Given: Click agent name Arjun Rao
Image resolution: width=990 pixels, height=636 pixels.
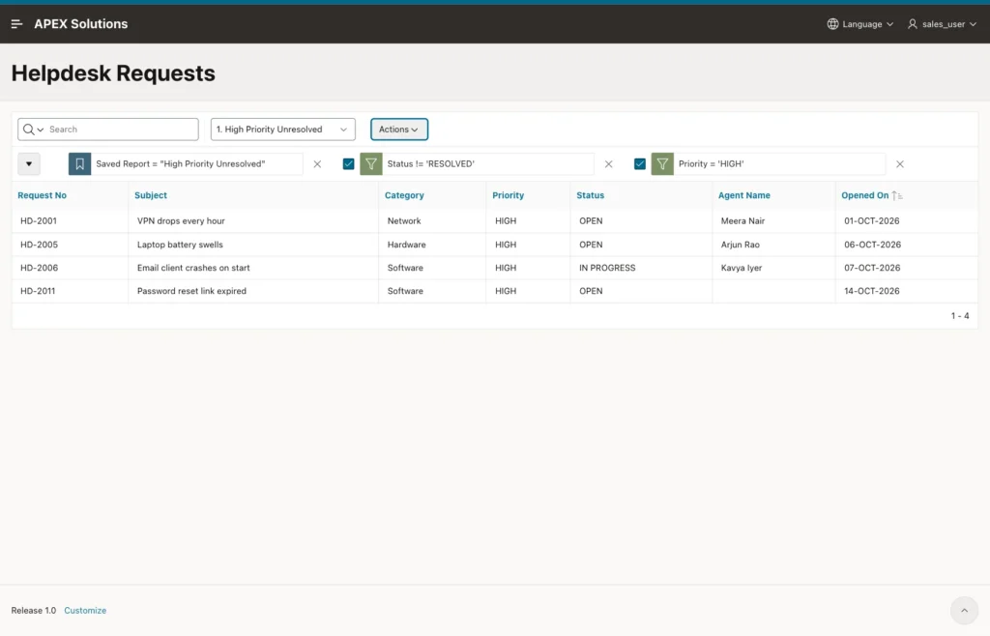Looking at the screenshot, I should pyautogui.click(x=741, y=245).
